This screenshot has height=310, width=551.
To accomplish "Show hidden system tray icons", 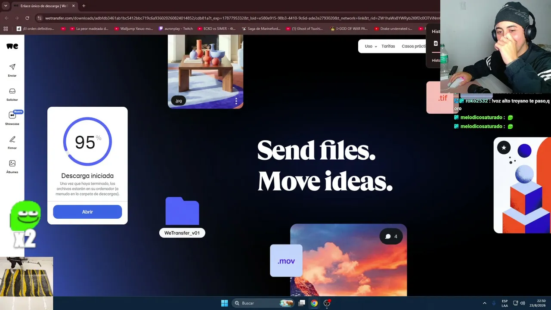I will click(x=484, y=303).
